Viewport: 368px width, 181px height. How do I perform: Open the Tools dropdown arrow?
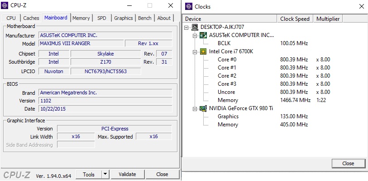pos(105,174)
